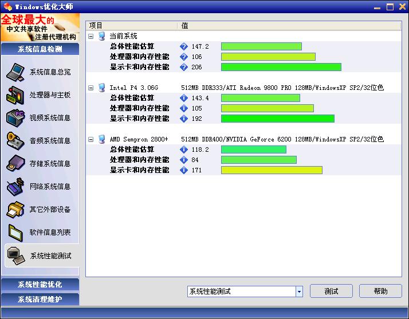Click info icon next to 118.2
409x319 pixels.
click(184, 149)
